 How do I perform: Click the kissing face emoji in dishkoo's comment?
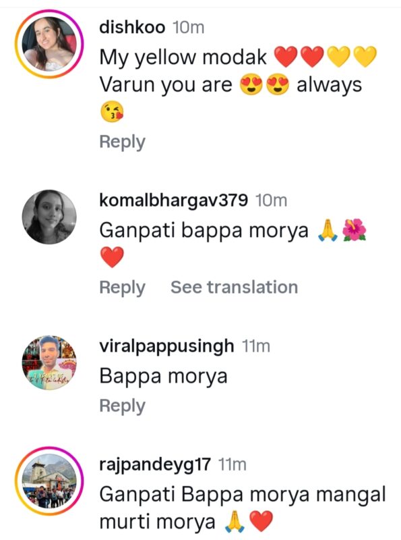pyautogui.click(x=112, y=111)
